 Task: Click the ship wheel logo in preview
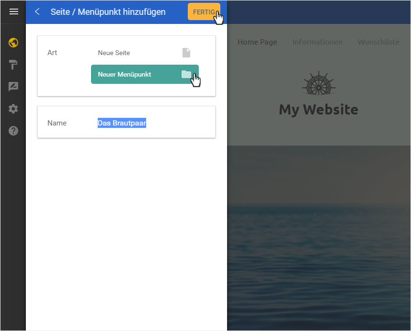(x=319, y=83)
